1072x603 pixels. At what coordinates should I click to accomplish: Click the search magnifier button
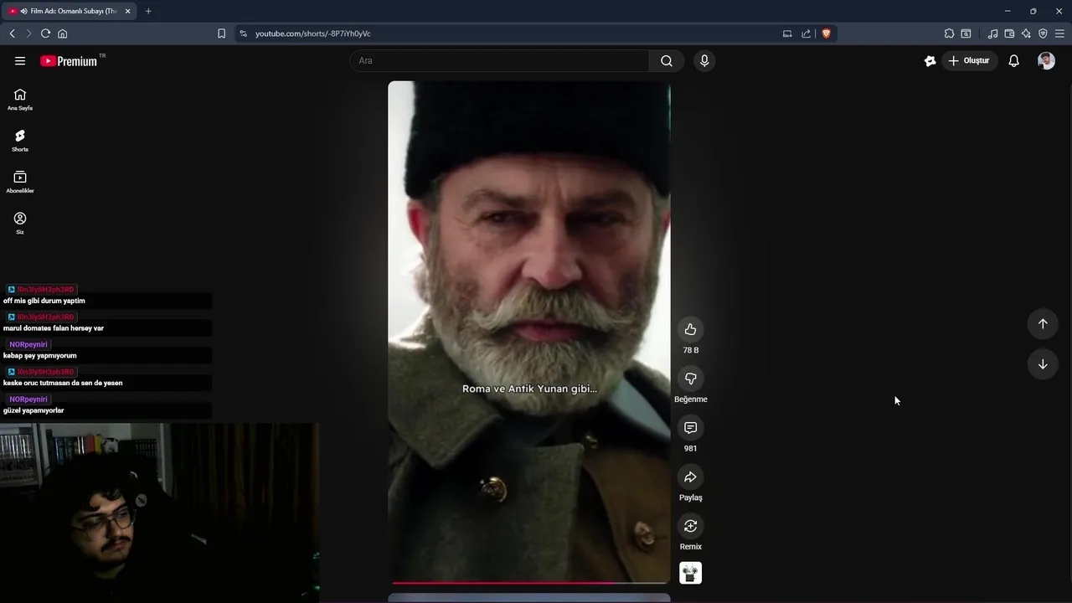click(667, 60)
